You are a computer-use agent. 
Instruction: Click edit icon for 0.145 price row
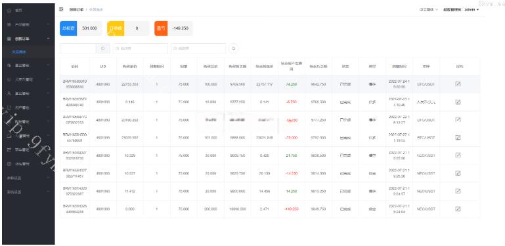[x=458, y=102]
